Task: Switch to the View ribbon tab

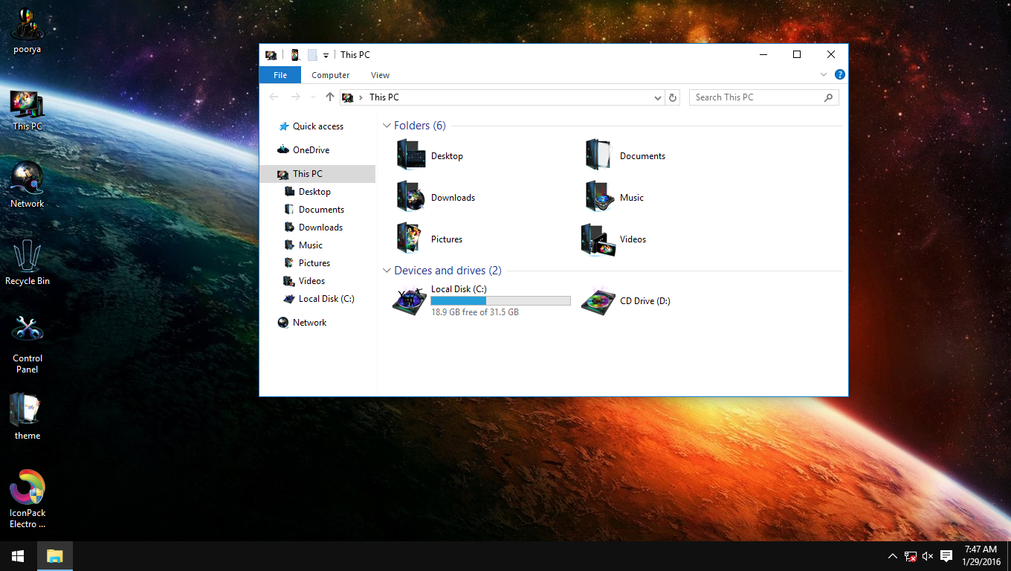Action: pos(380,75)
